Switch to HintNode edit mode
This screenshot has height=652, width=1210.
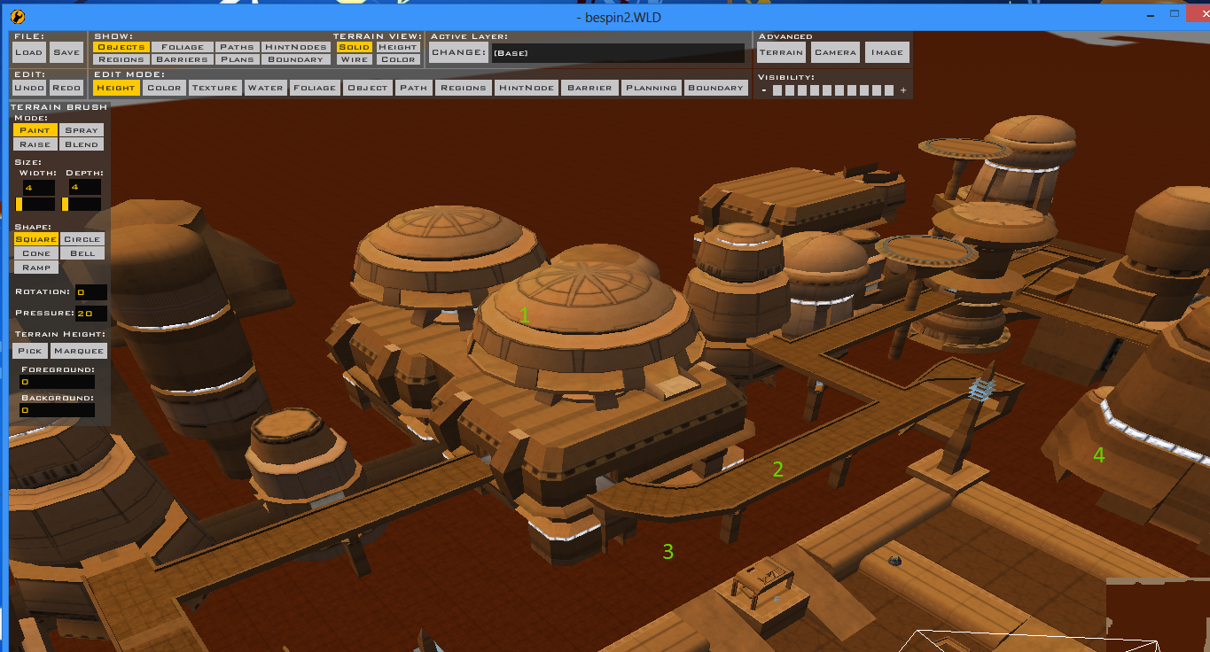click(526, 88)
